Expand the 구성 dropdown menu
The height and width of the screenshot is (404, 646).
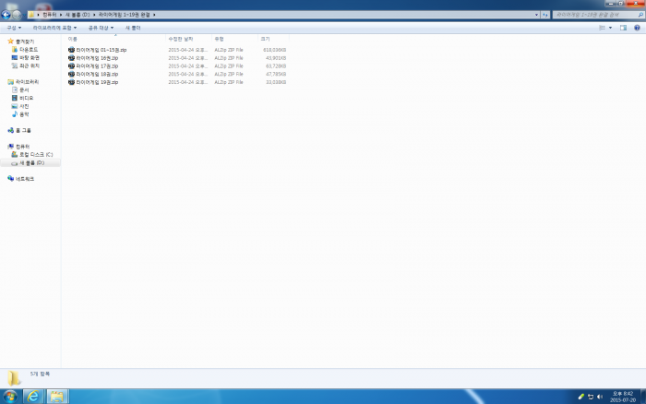13,28
